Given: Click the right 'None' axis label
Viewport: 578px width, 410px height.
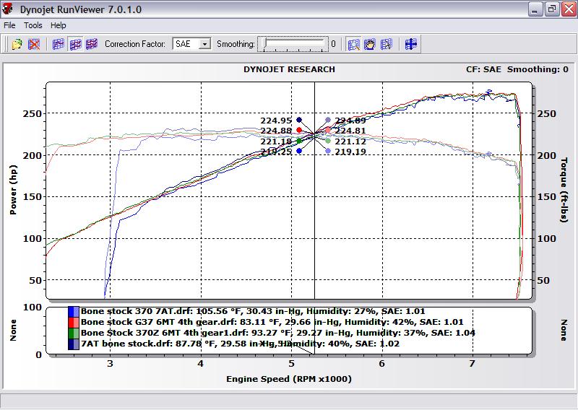Looking at the screenshot, I should (x=564, y=330).
